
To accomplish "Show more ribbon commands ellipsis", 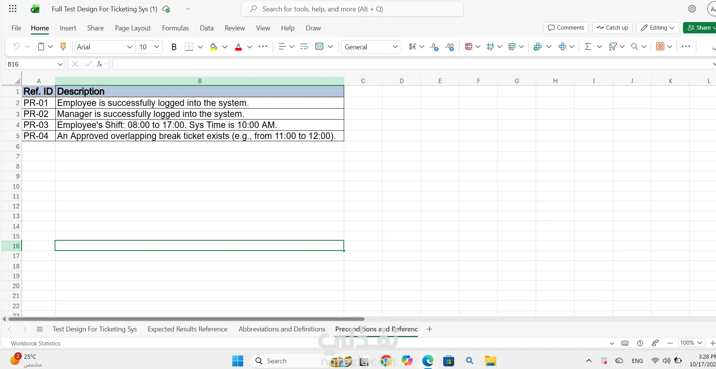I will [x=686, y=46].
